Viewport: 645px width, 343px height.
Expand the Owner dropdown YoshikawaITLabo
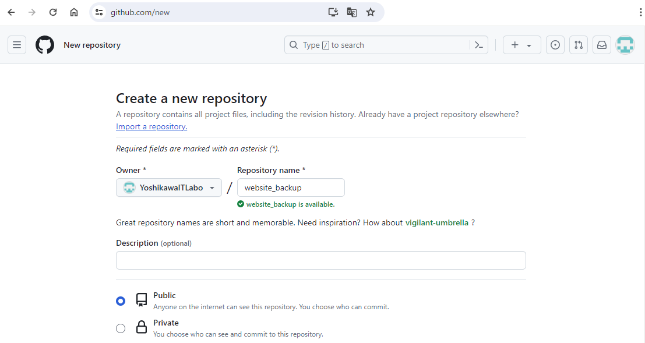point(169,188)
